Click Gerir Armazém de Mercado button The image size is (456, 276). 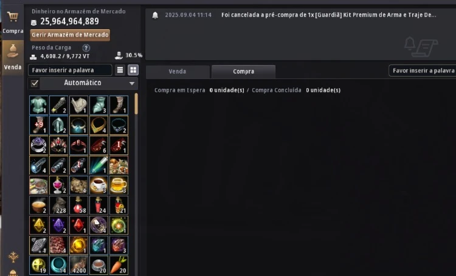coord(70,35)
